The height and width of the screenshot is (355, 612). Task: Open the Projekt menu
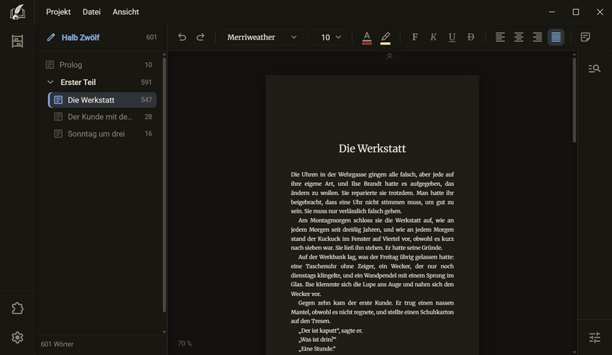58,12
